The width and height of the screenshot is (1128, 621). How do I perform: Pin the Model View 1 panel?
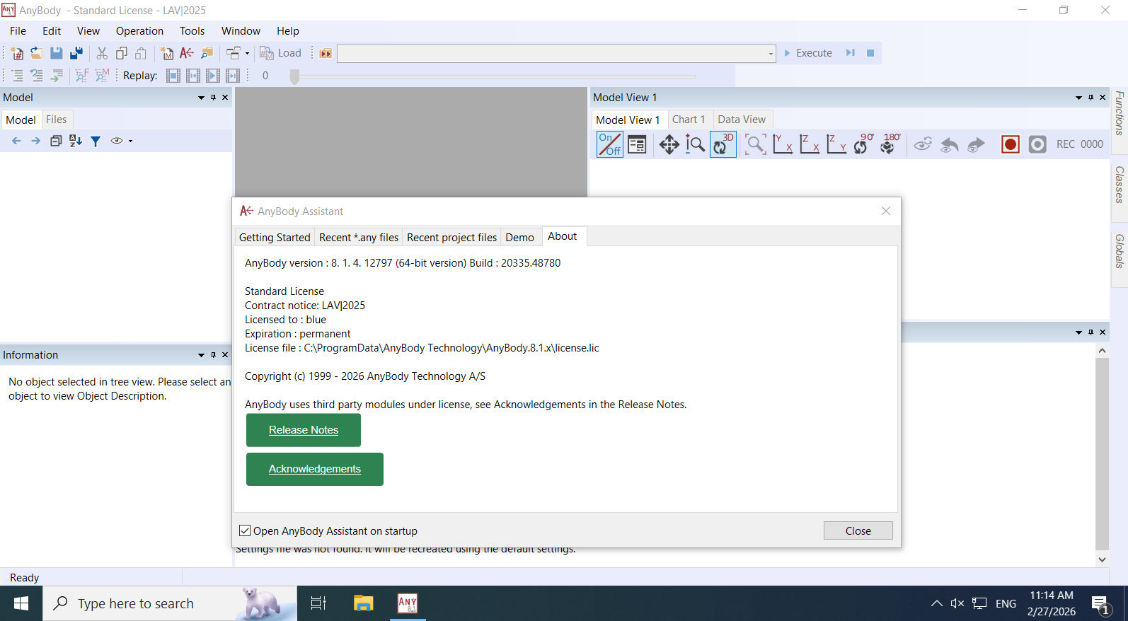pos(1090,98)
